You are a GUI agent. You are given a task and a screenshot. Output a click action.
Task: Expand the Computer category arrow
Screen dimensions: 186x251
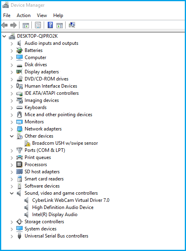point(12,58)
